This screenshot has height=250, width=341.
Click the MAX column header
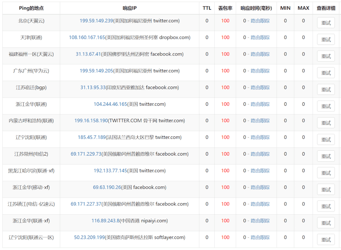pos(303,8)
